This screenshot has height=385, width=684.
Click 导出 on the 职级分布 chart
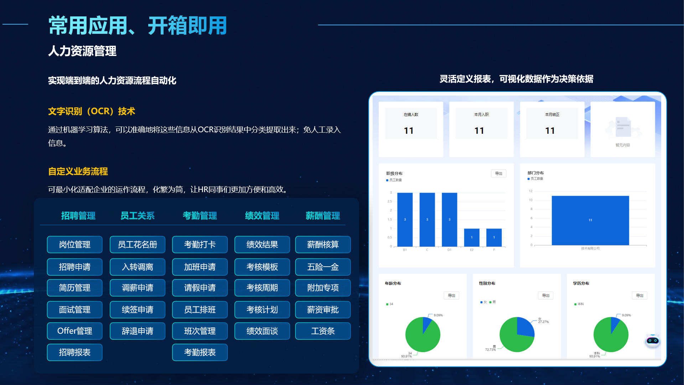click(x=498, y=174)
